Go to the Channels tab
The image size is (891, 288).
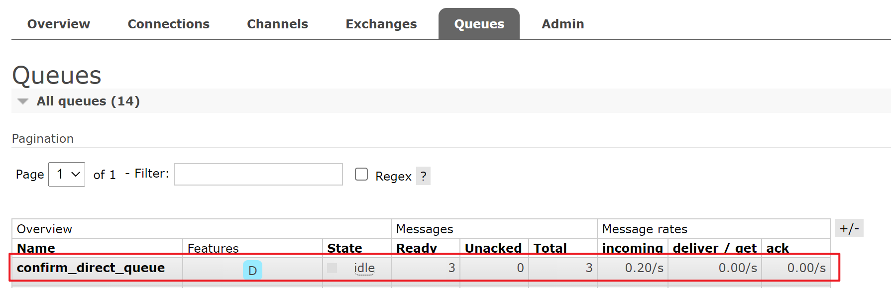pos(277,24)
